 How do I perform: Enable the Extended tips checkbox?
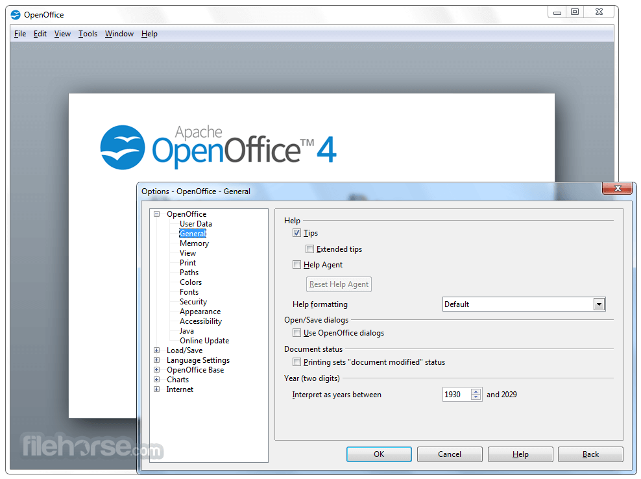310,249
